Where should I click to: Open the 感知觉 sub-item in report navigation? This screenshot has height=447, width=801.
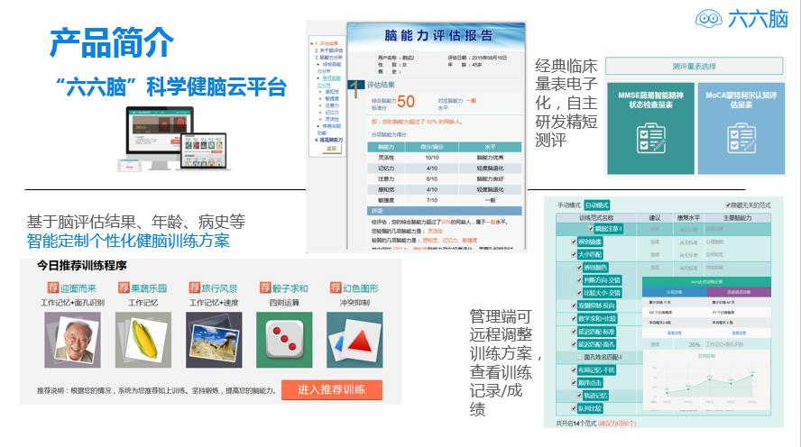pyautogui.click(x=332, y=92)
